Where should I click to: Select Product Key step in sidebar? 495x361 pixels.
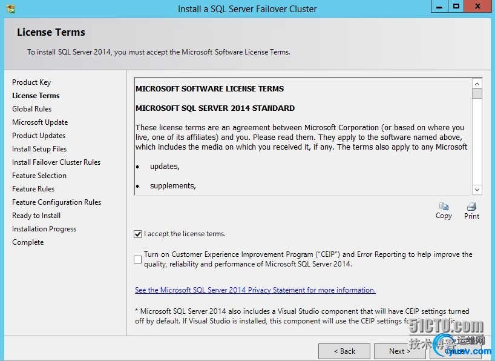pyautogui.click(x=31, y=82)
